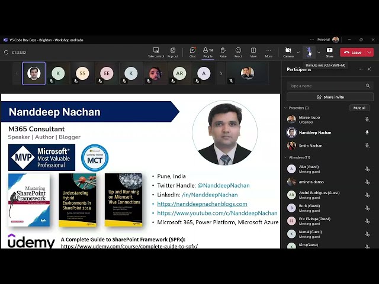Select Kemal (Guest) attendee row
Screen dimensions: 379x284
330,234
